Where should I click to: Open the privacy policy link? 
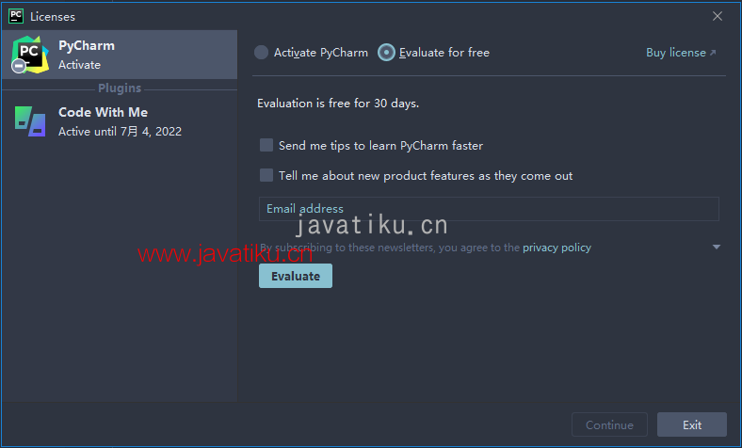click(556, 248)
